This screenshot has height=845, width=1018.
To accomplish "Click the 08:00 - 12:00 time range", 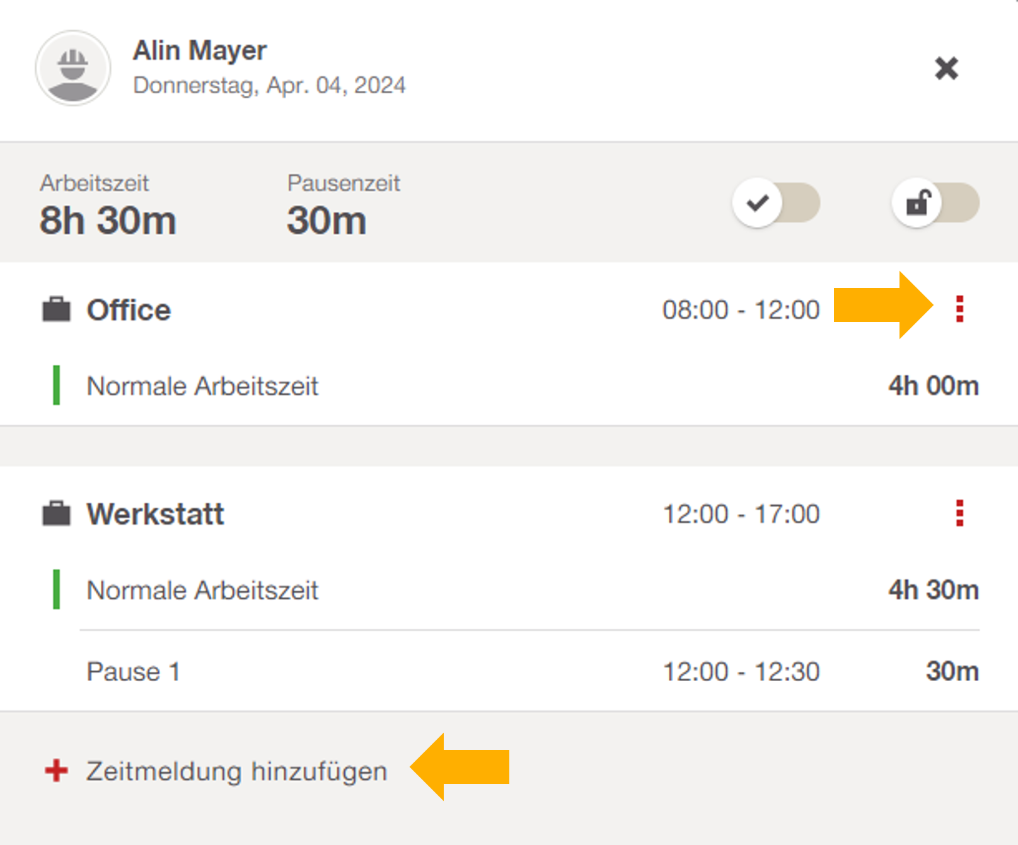I will (742, 309).
